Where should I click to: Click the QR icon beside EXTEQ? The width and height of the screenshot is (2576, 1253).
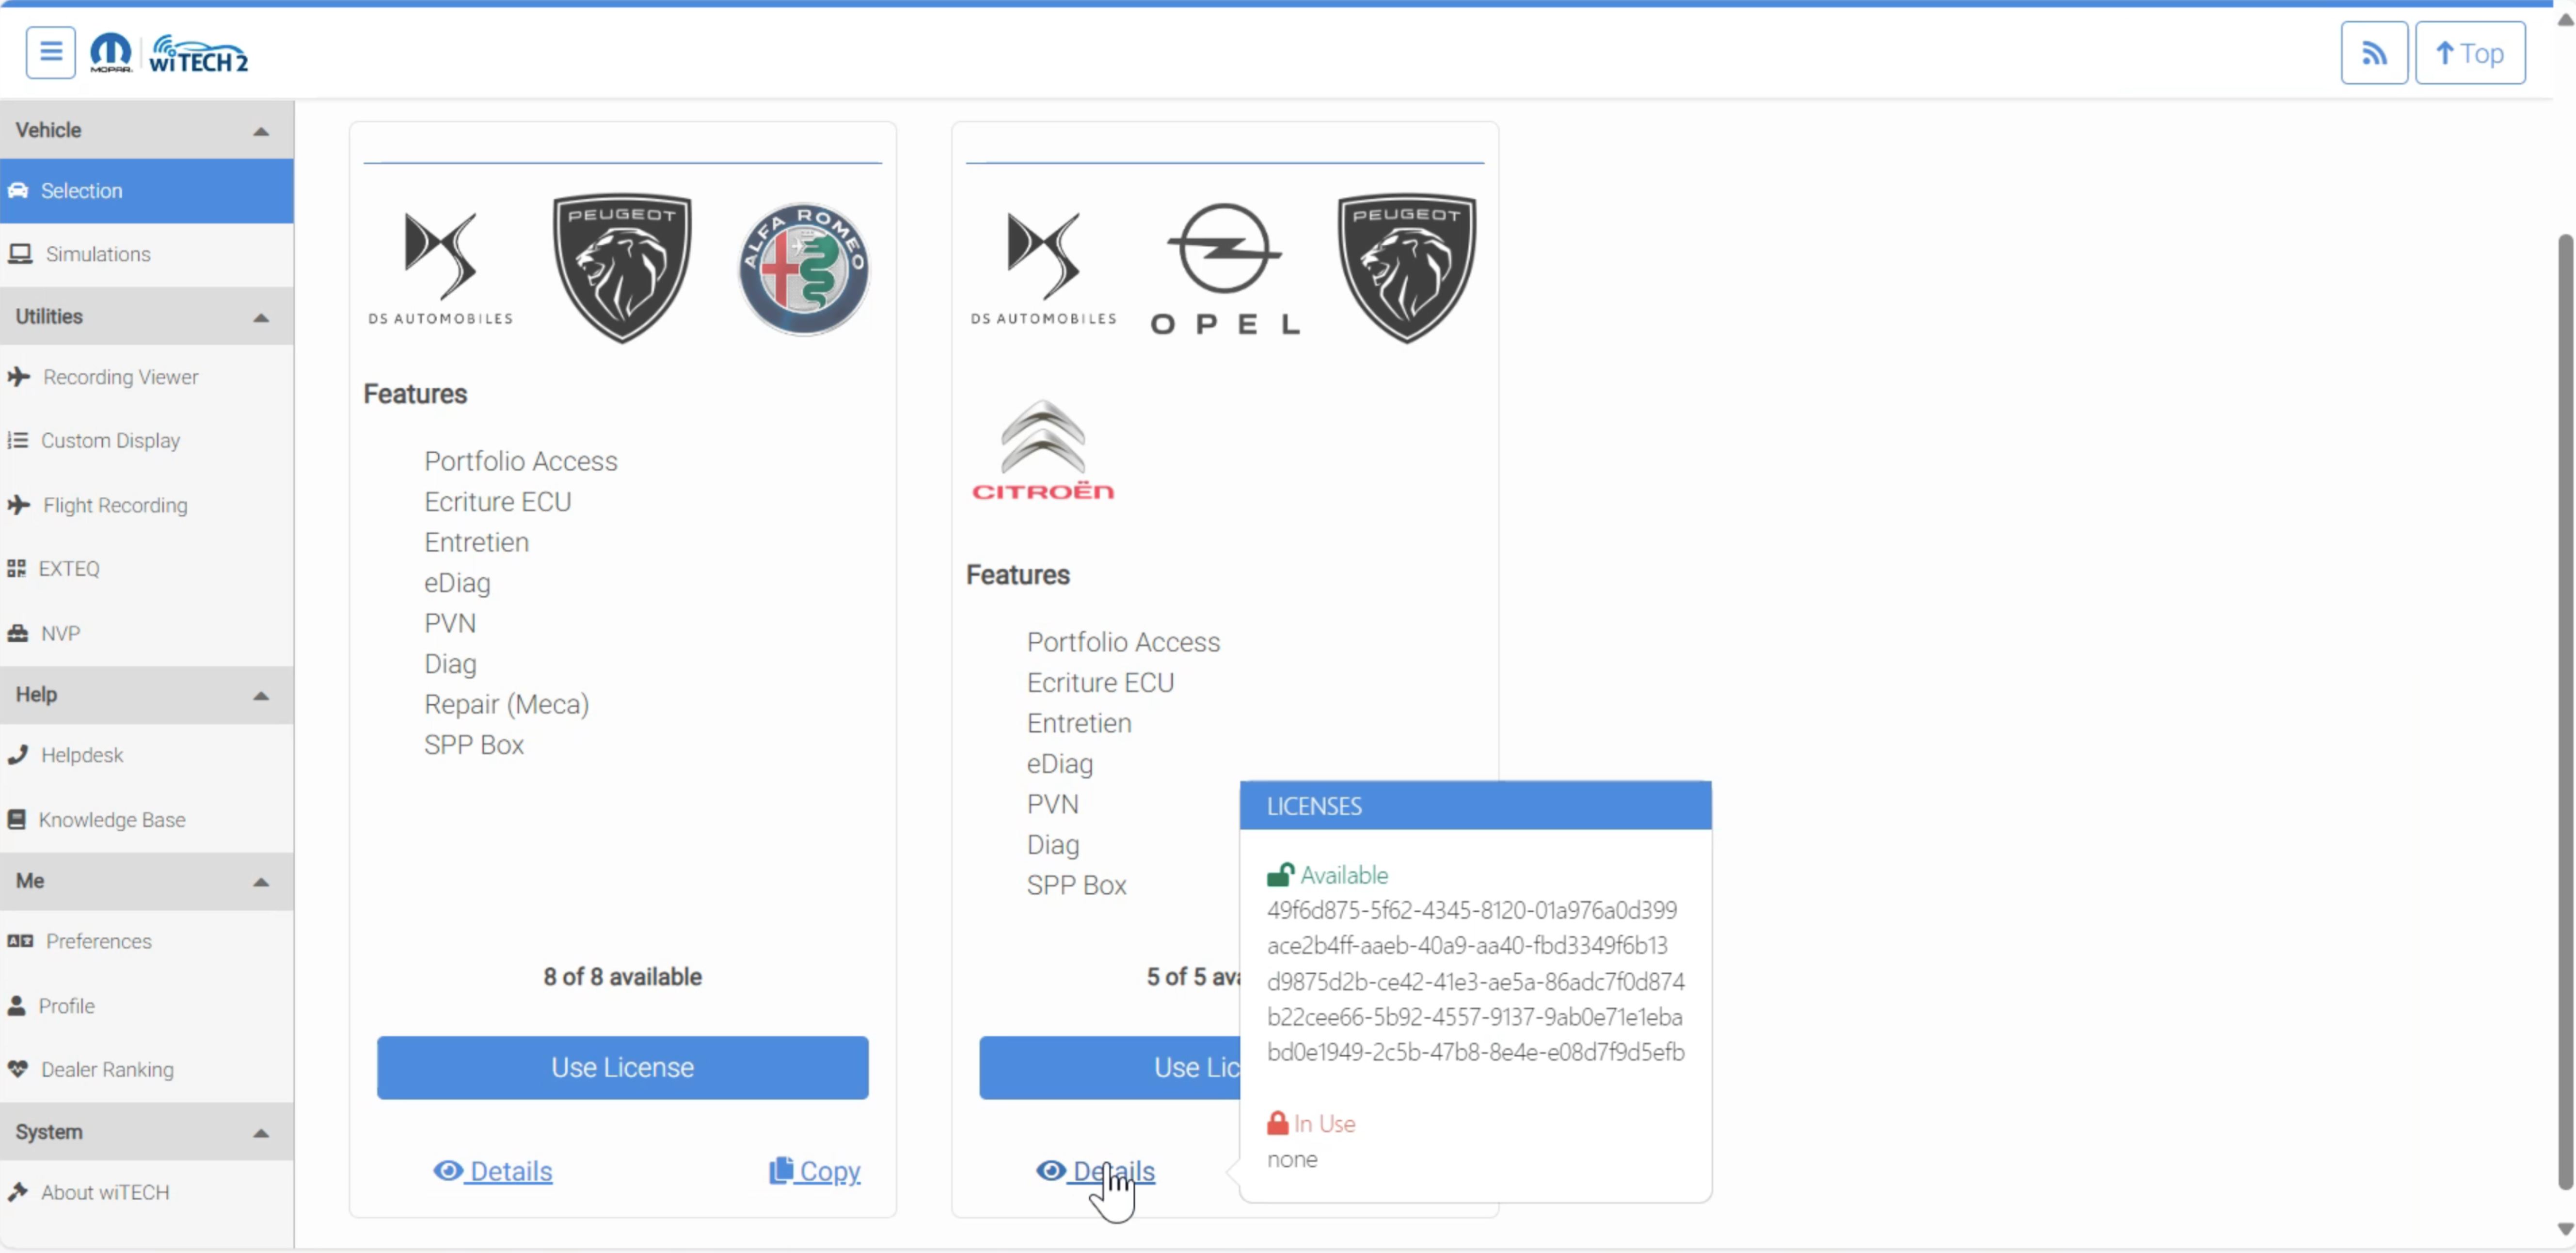[x=16, y=568]
